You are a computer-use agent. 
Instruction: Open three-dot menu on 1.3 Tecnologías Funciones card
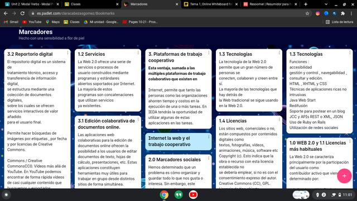[350, 52]
